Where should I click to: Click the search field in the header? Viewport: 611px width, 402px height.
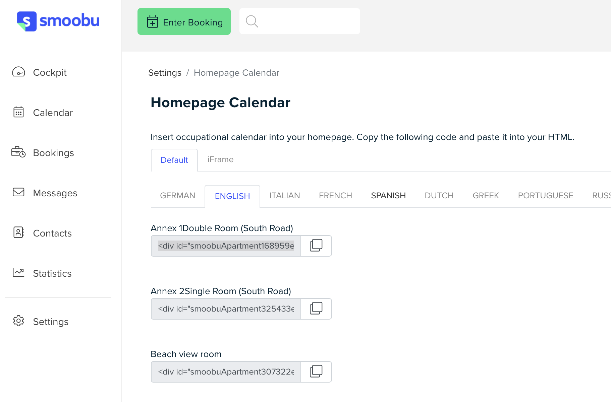coord(300,21)
